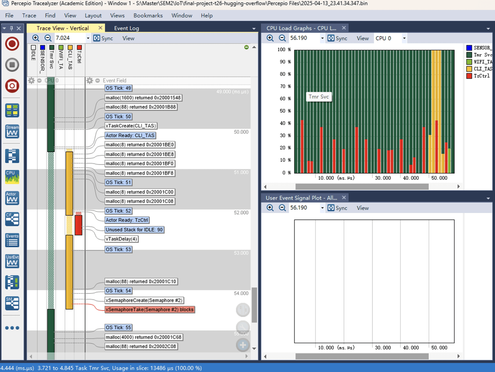Image resolution: width=495 pixels, height=372 pixels.
Task: Click View in the CPU Load Graphs toolbar
Action: pos(362,38)
